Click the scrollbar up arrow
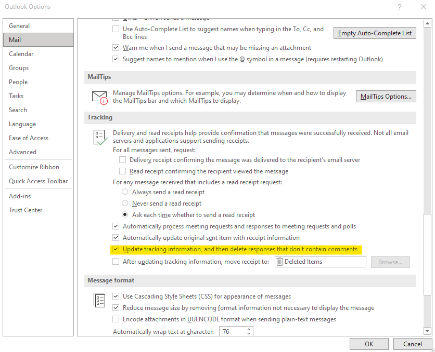The width and height of the screenshot is (435, 352). click(427, 24)
